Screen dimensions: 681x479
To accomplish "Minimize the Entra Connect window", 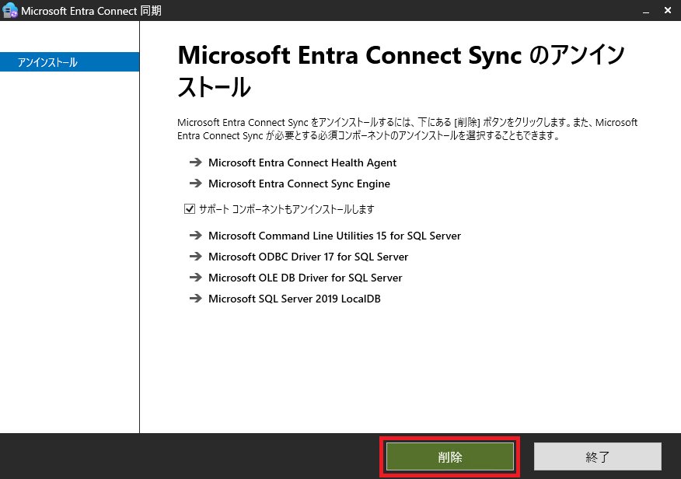I will click(646, 11).
